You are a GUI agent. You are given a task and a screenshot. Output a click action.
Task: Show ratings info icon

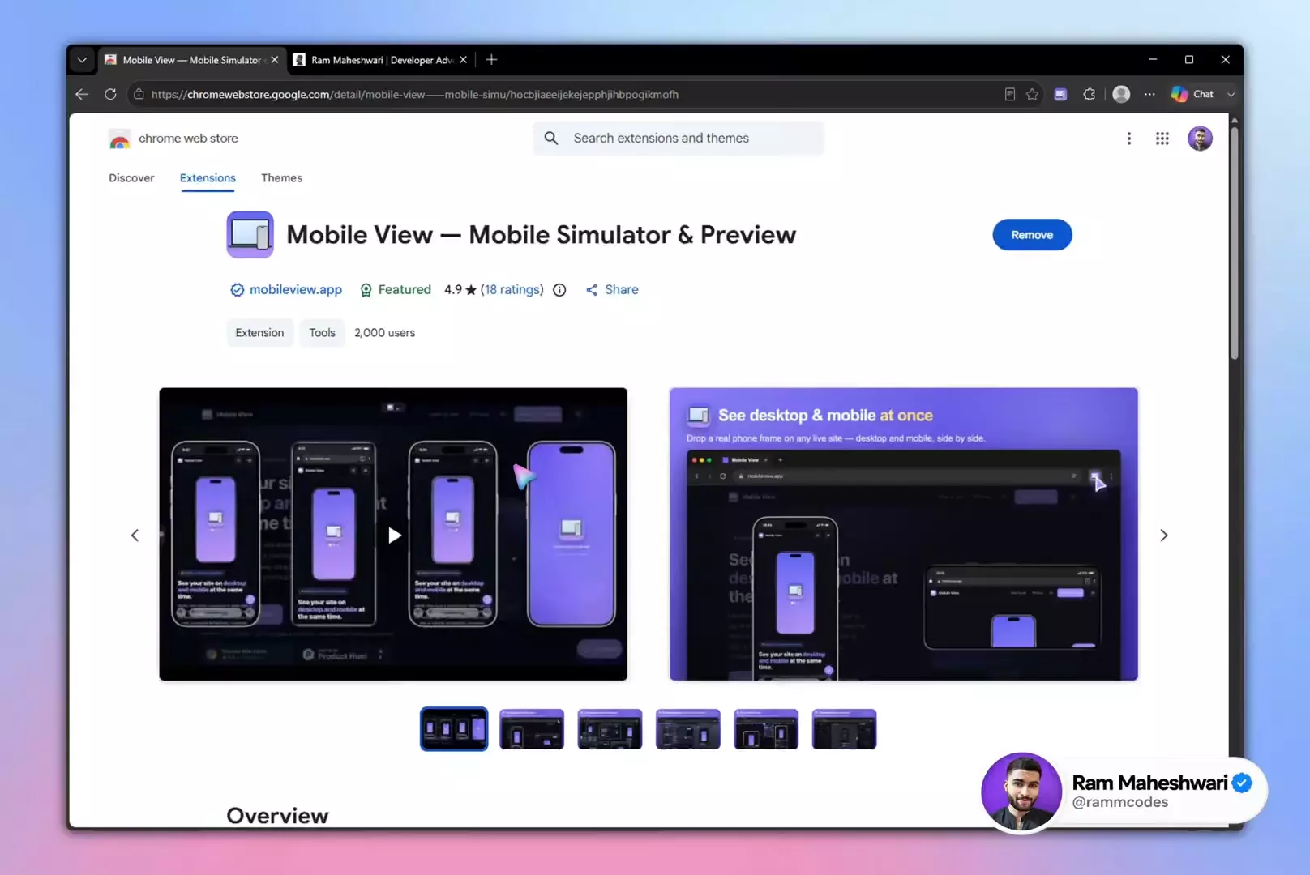[x=559, y=290]
